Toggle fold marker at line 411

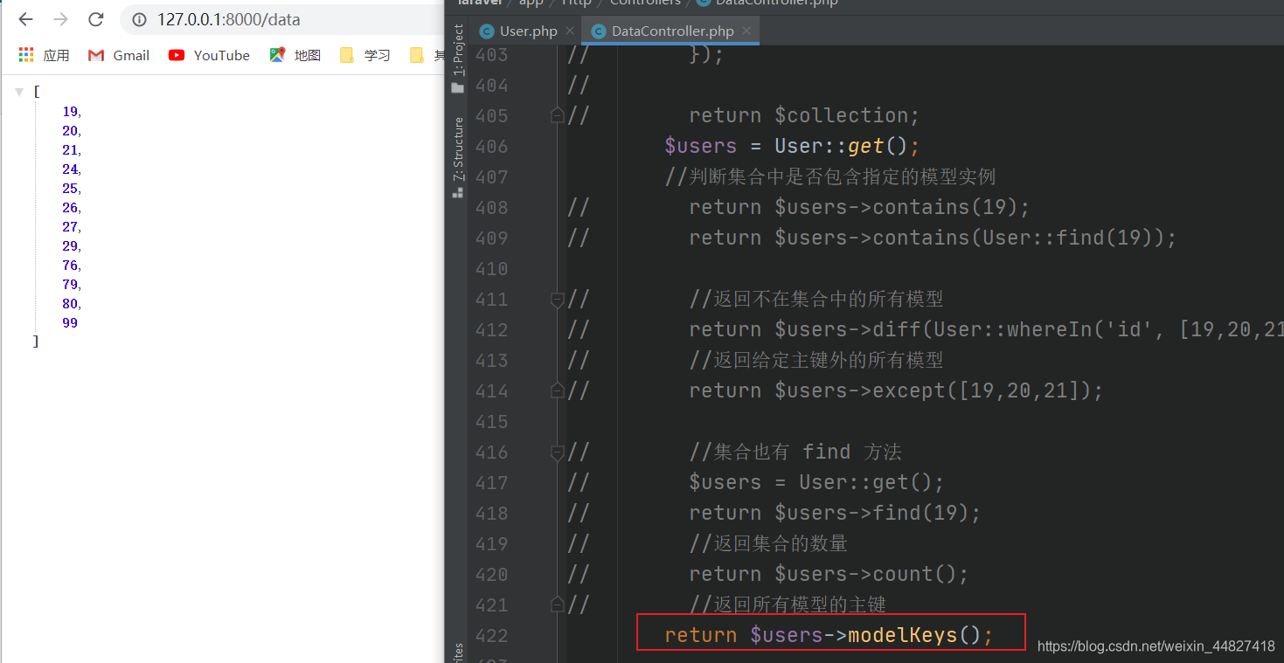pos(557,300)
